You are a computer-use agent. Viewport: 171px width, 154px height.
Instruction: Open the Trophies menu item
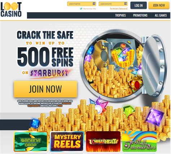coord(120,15)
